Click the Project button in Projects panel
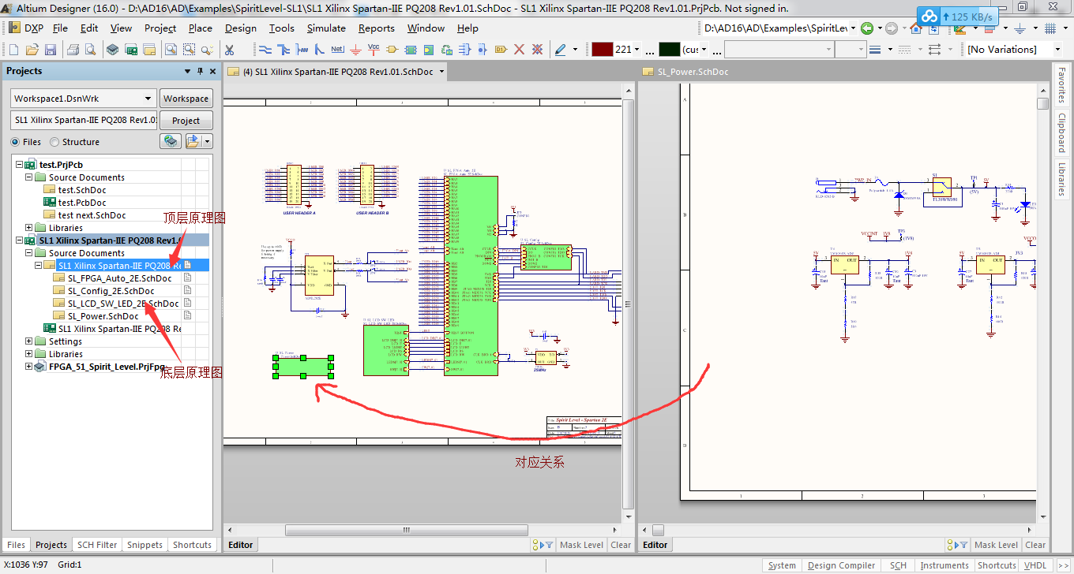Image resolution: width=1074 pixels, height=574 pixels. click(x=186, y=121)
